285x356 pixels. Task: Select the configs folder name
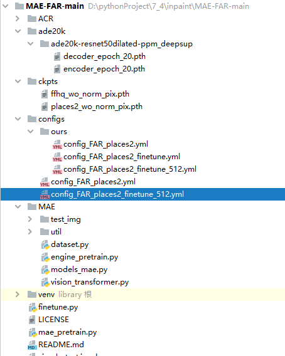tap(51, 119)
